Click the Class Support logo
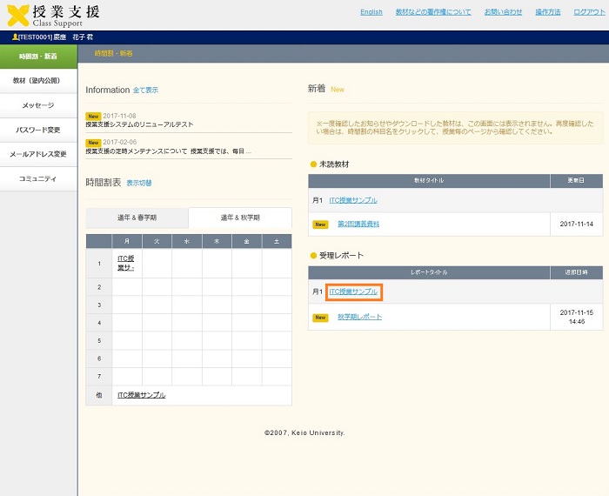 [x=53, y=15]
